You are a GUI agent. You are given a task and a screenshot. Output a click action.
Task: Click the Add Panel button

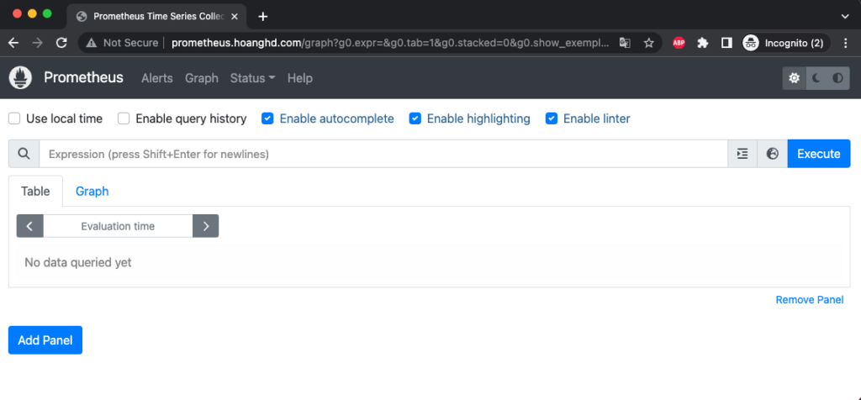click(45, 340)
